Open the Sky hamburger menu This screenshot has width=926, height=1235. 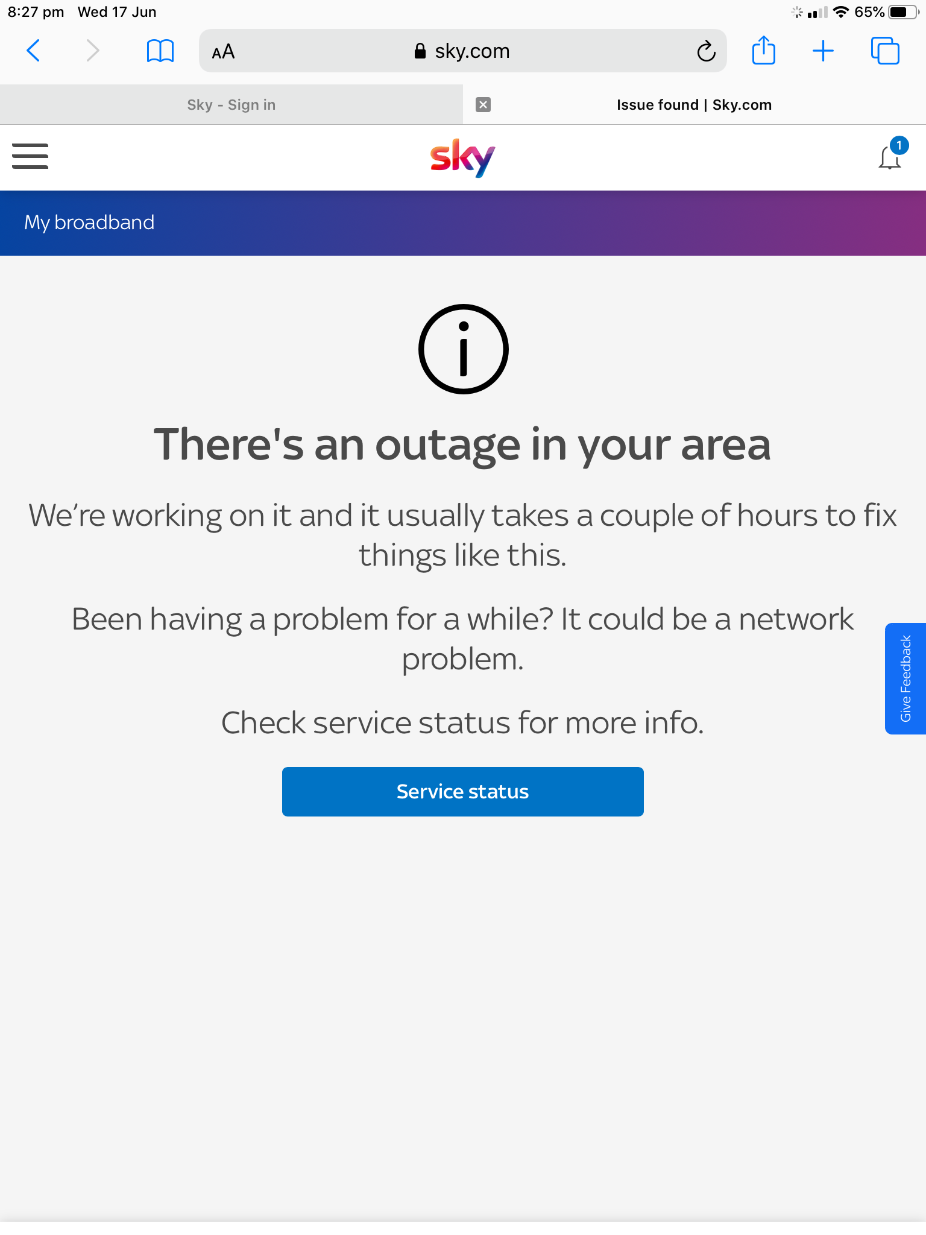[x=30, y=156]
